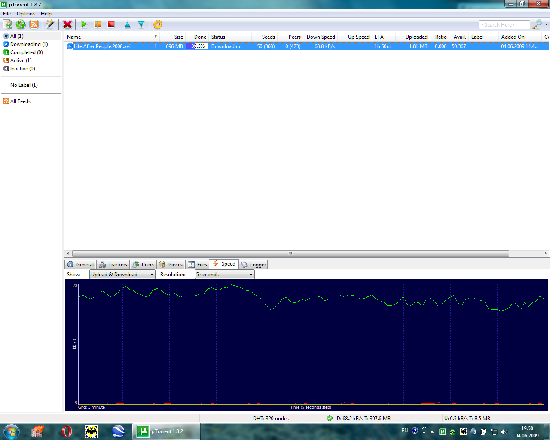Launch Opera from the taskbar
The image size is (550, 440).
pos(66,431)
